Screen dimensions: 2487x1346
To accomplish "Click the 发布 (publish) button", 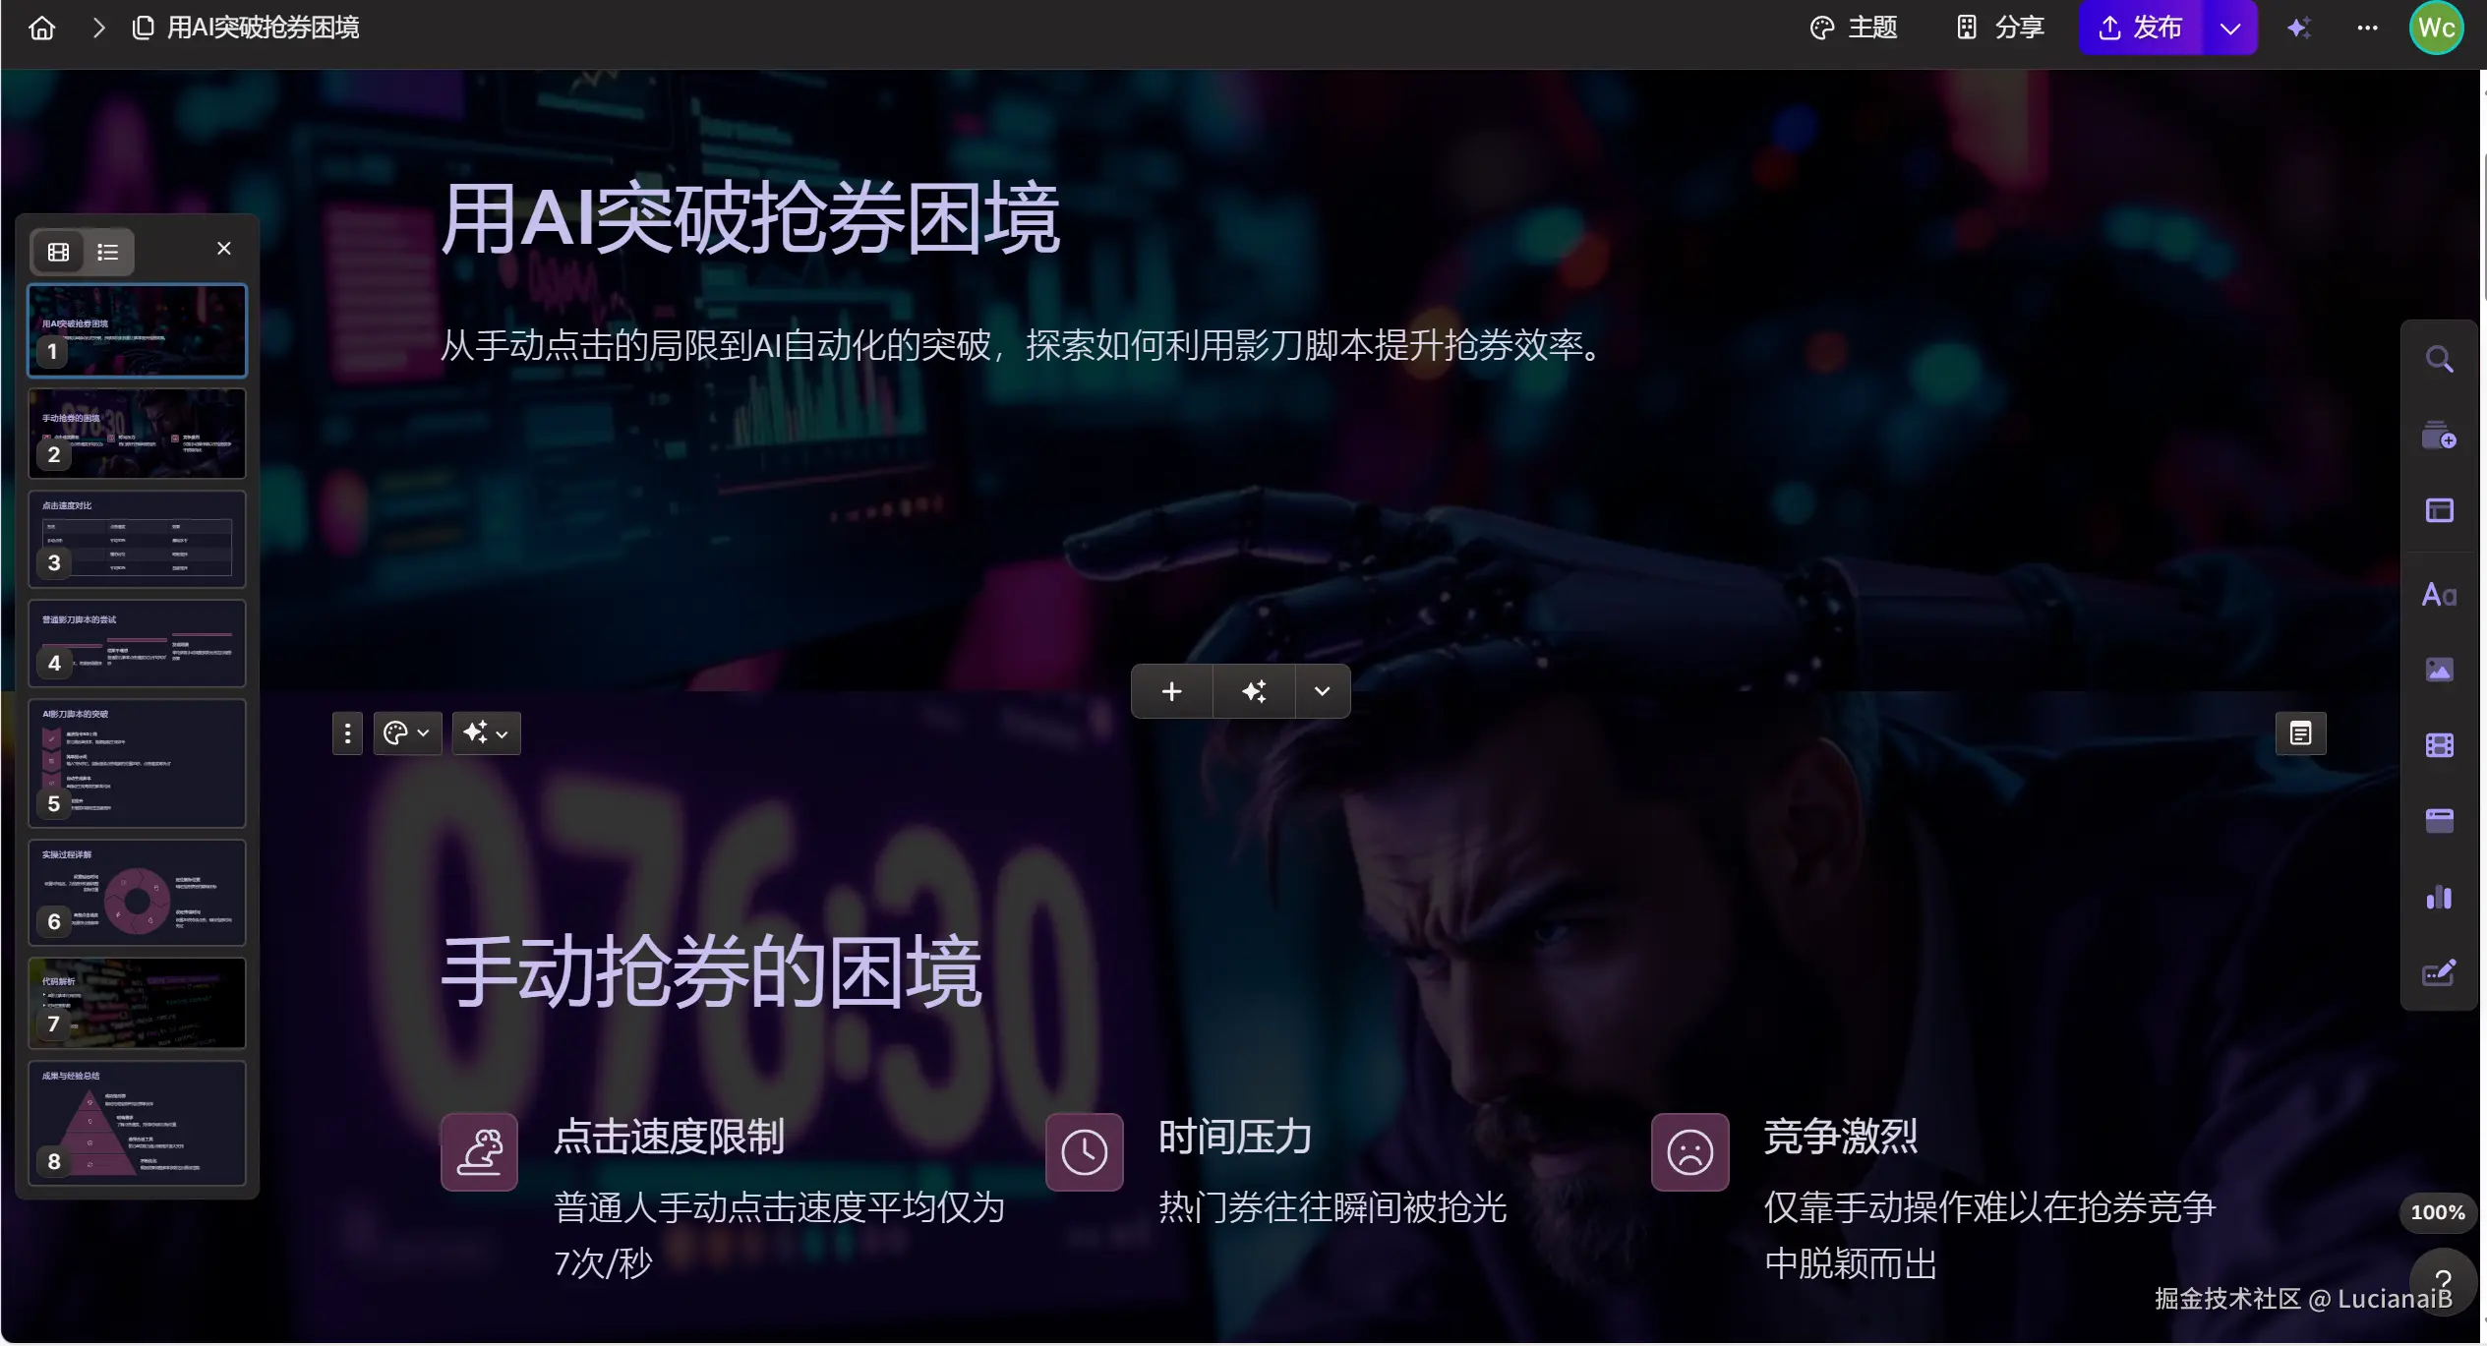I will 2144,28.
